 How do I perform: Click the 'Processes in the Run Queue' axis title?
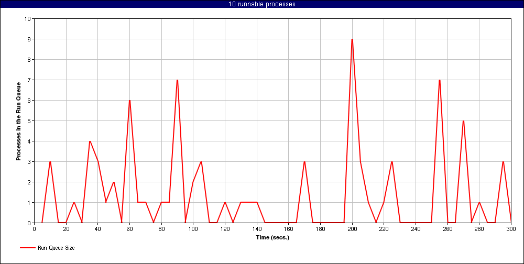click(x=18, y=122)
